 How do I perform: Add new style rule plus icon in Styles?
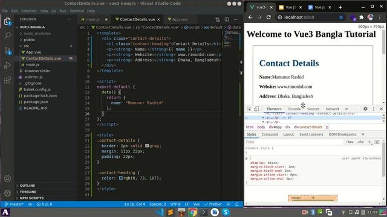point(369,142)
